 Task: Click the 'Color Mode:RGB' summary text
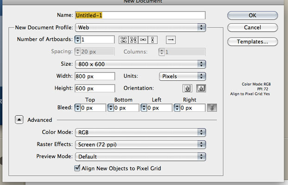point(256,84)
